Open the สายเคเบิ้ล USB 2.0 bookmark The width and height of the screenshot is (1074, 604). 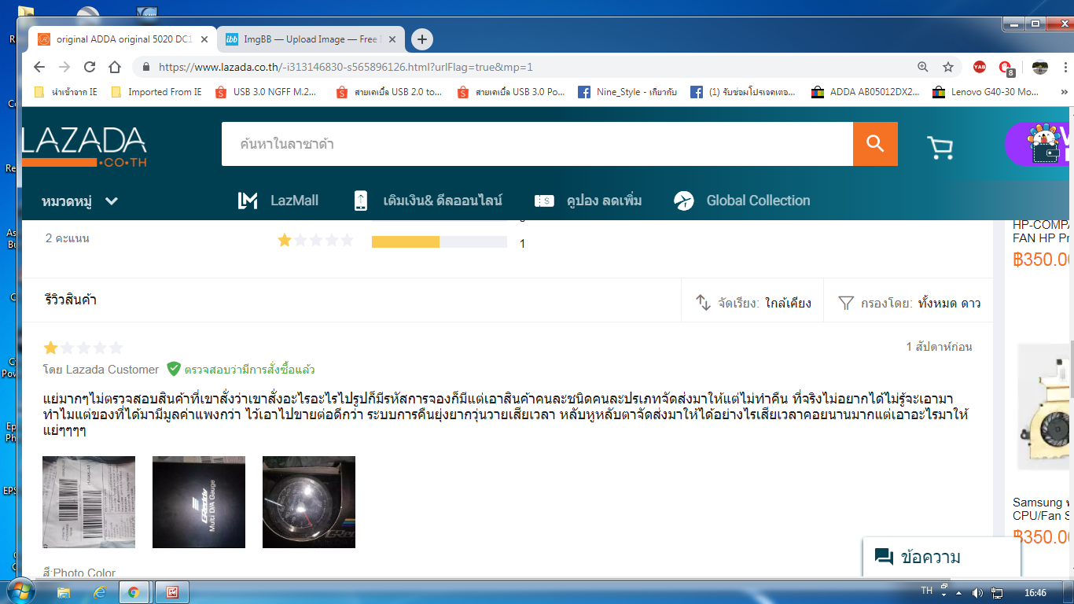tap(389, 92)
